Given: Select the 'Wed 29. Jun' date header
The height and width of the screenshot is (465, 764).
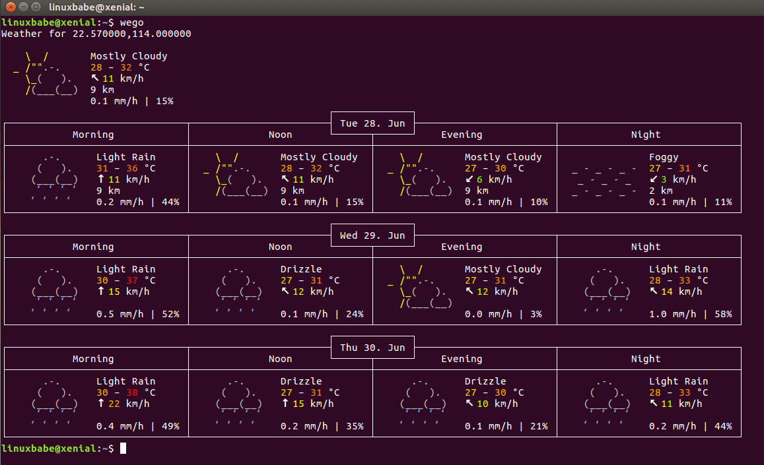Looking at the screenshot, I should pos(372,235).
